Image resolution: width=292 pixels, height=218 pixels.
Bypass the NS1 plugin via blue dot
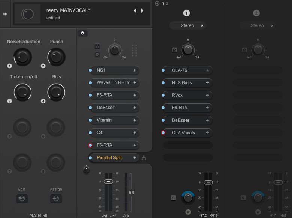(x=90, y=70)
